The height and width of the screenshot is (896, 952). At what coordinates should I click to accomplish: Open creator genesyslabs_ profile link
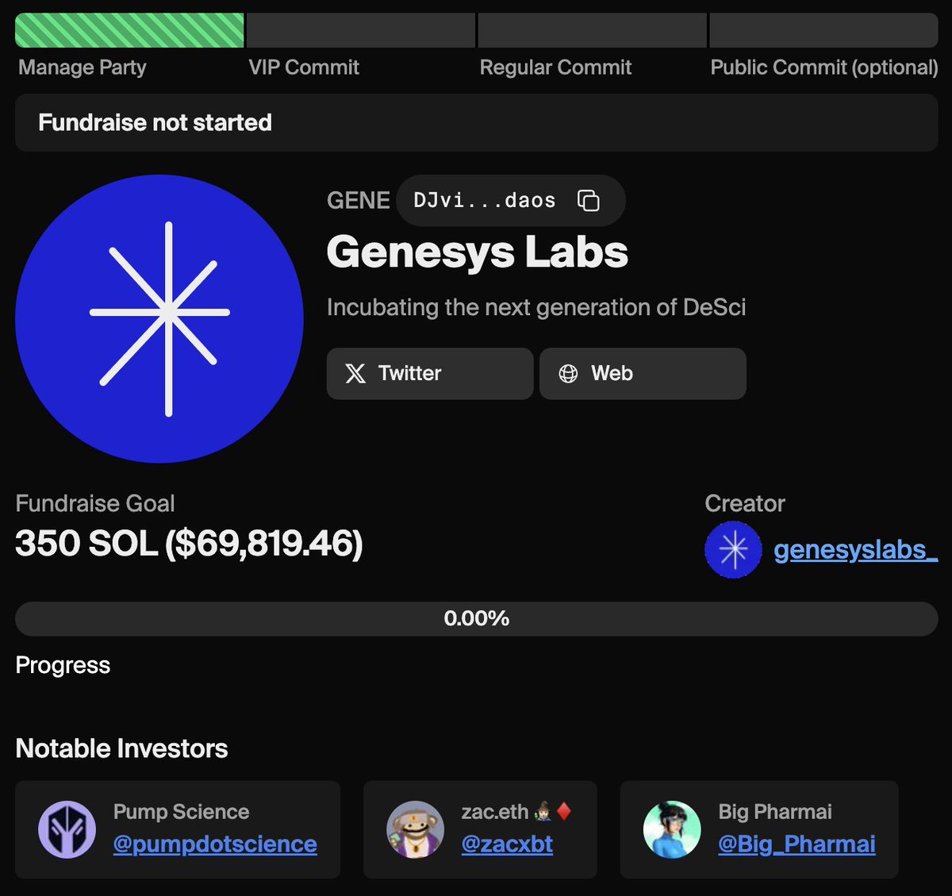click(855, 549)
